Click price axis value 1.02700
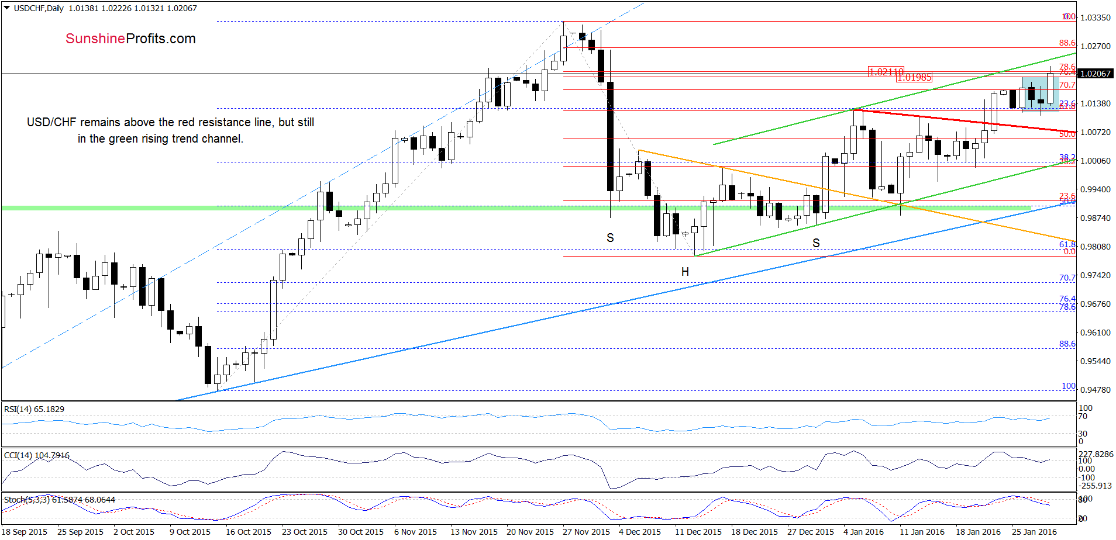Screen dimensions: 1116x540 coord(1096,46)
